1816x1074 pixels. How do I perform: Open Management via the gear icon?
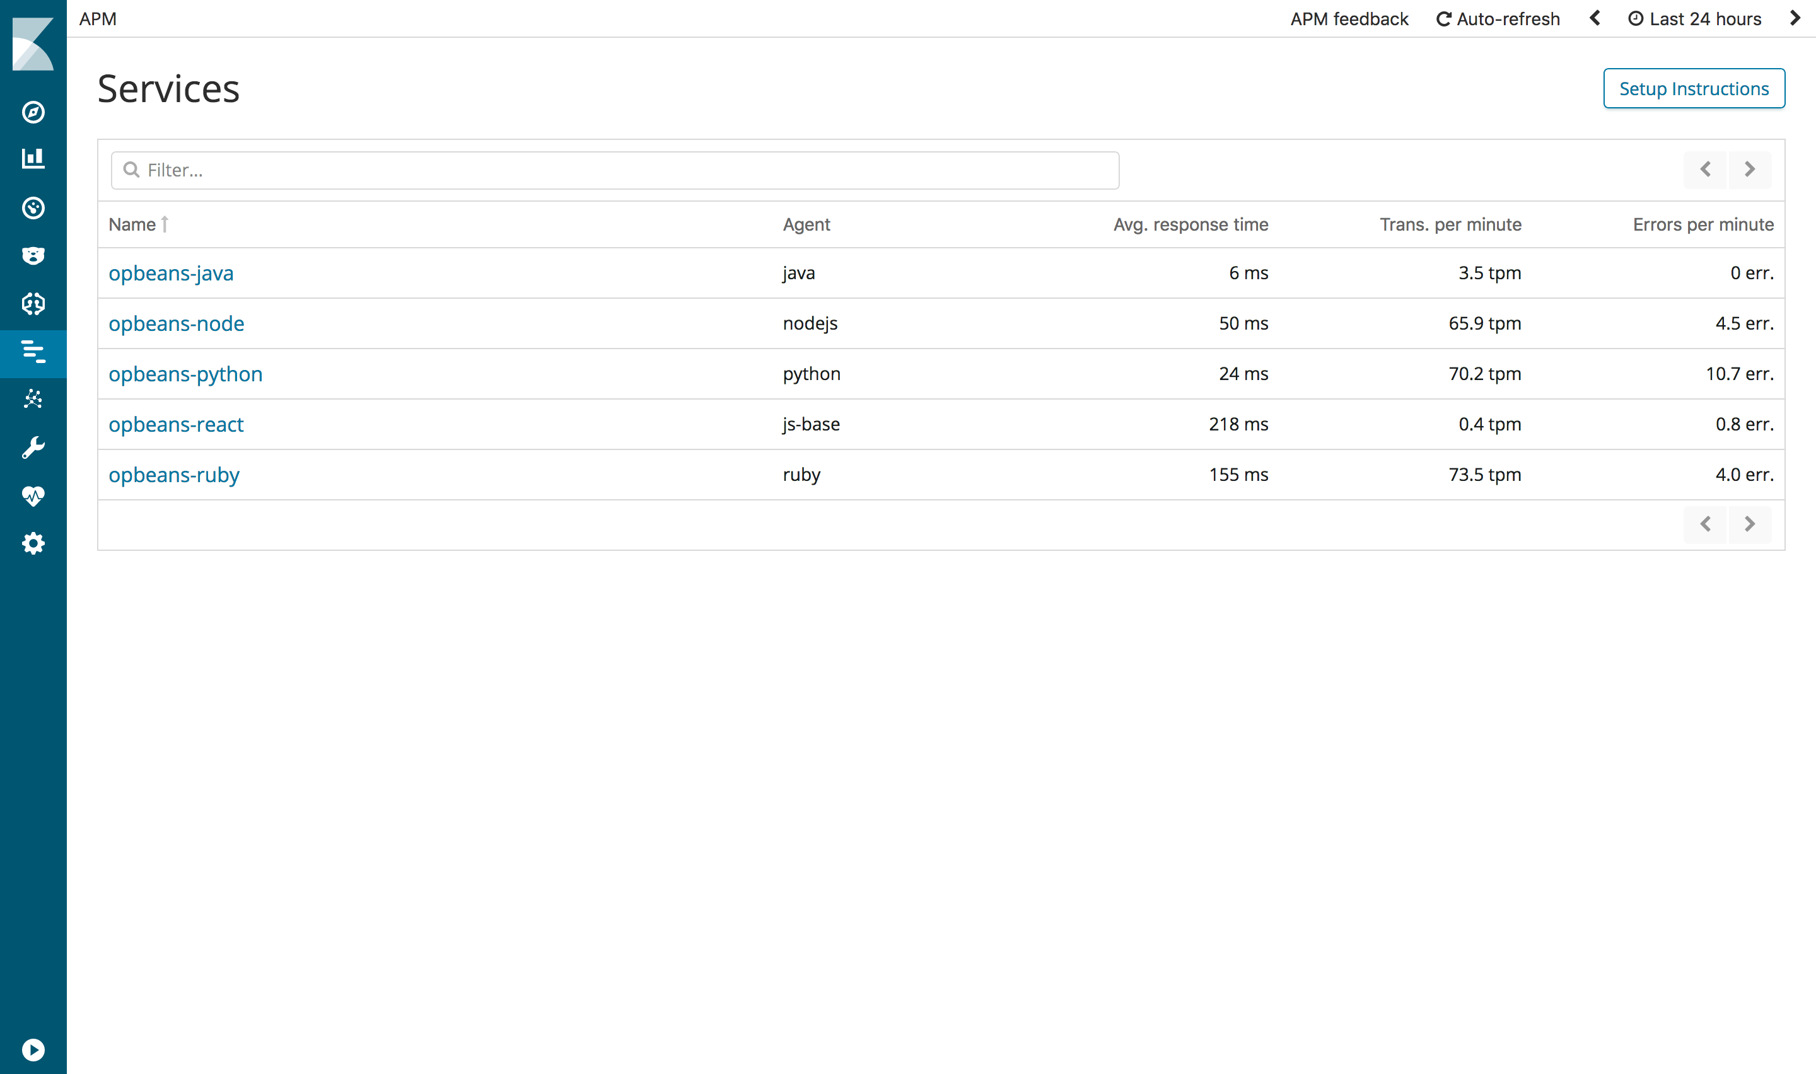[33, 543]
